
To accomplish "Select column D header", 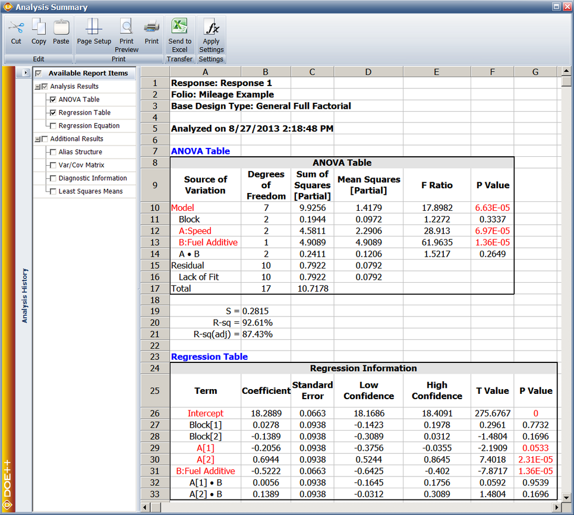I will point(368,72).
